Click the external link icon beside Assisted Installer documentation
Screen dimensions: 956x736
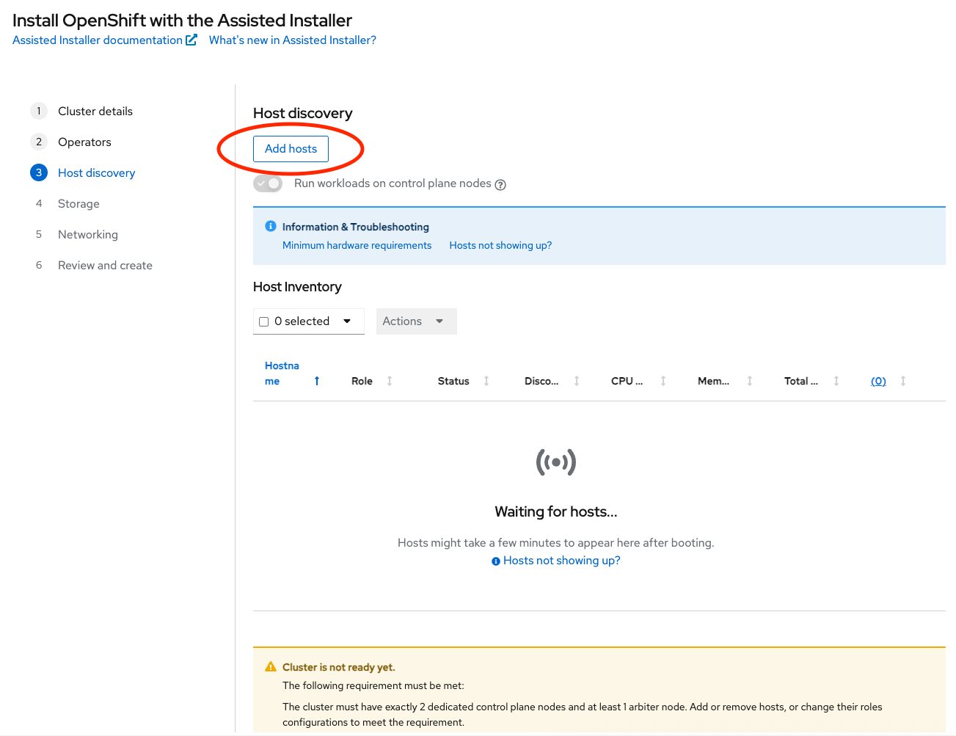(191, 40)
